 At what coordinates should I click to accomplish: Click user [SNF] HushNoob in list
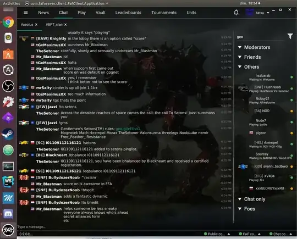coord(267,87)
